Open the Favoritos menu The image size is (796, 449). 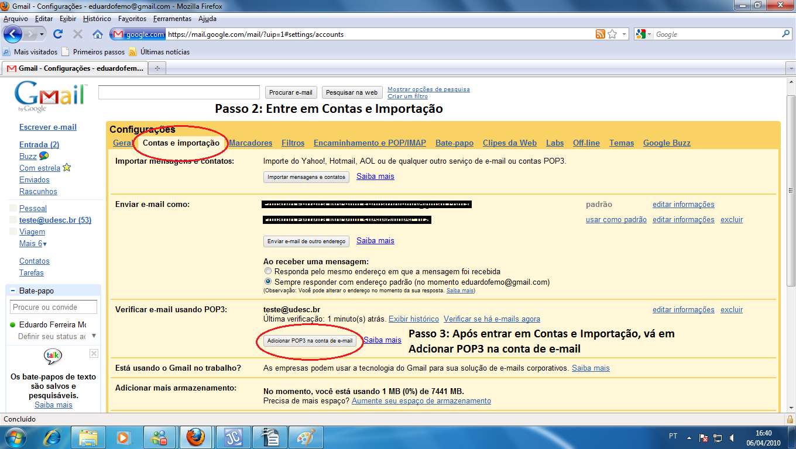pyautogui.click(x=132, y=19)
